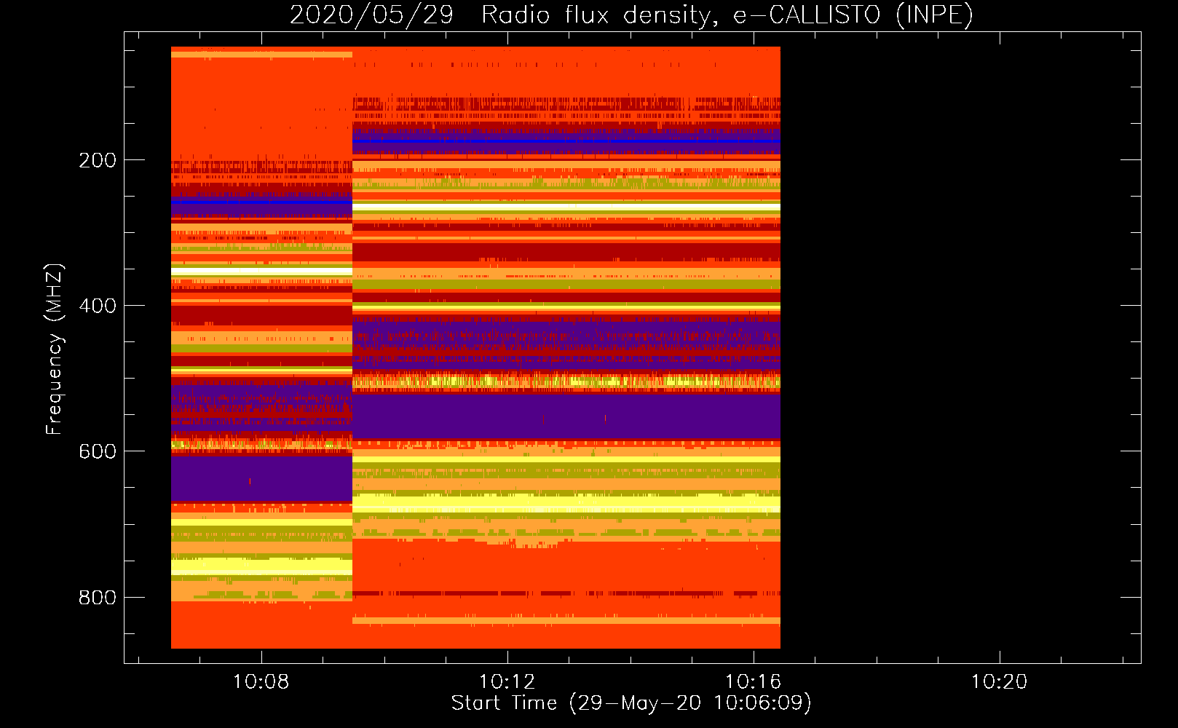Image resolution: width=1178 pixels, height=728 pixels.
Task: Click the 600 frequency tick label
Action: tap(98, 451)
